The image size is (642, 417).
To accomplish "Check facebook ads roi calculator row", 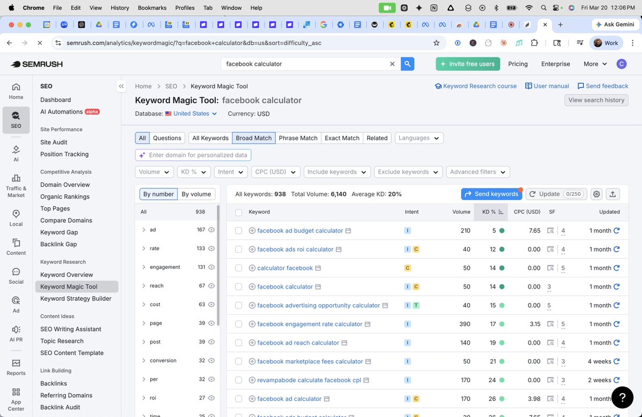I will (239, 249).
